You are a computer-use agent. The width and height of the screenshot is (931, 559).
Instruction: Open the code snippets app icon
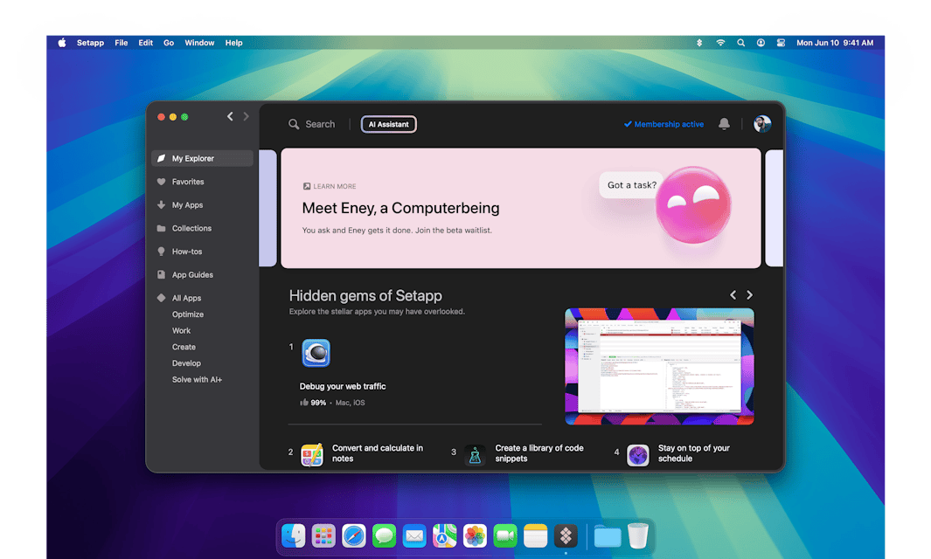coord(475,455)
